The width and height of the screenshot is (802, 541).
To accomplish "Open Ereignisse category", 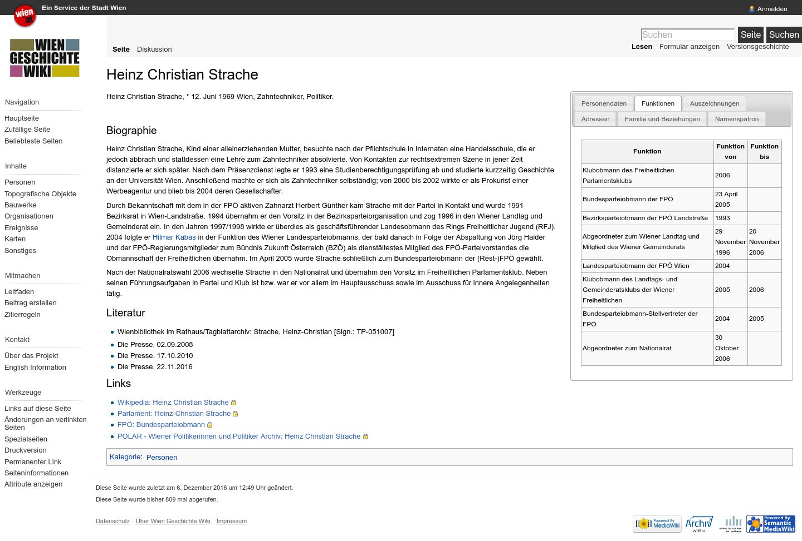I will tap(21, 228).
